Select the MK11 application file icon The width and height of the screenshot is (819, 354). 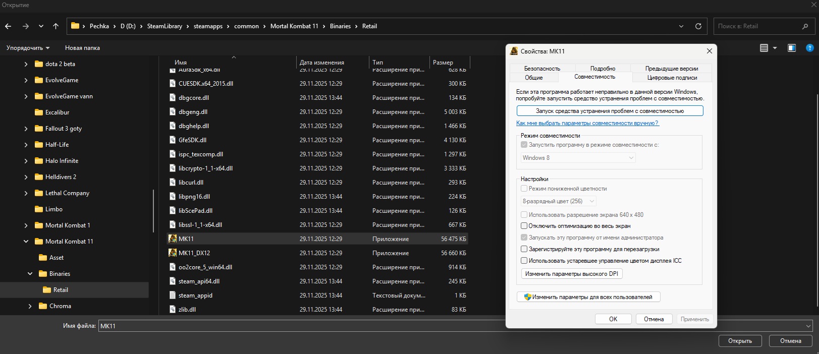[x=173, y=239]
